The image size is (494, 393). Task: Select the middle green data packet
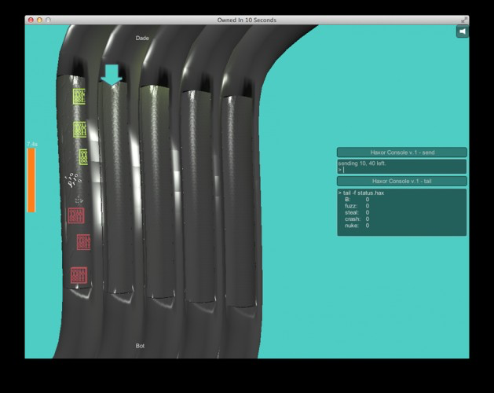(x=79, y=130)
